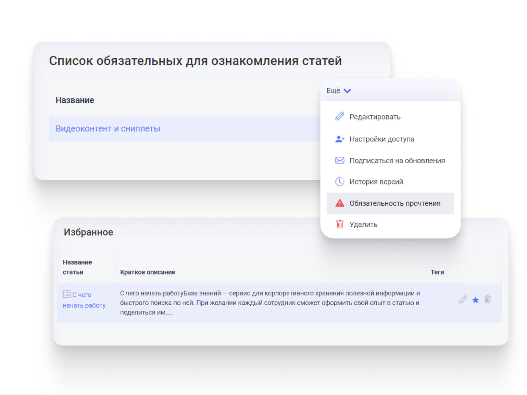Click the pencil icon beside Редактировать

339,116
